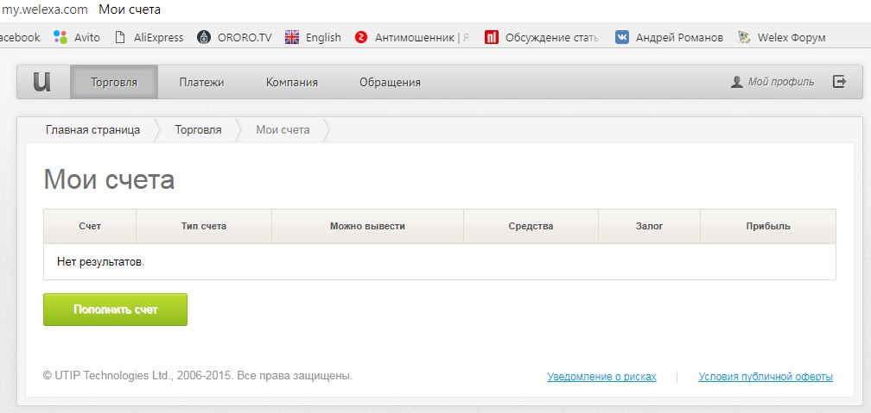This screenshot has height=413, width=871.
Task: Open the Обращения menu
Action: [x=390, y=83]
